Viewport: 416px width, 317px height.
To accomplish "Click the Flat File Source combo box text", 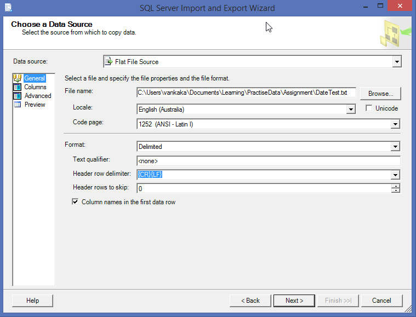I will [136, 62].
